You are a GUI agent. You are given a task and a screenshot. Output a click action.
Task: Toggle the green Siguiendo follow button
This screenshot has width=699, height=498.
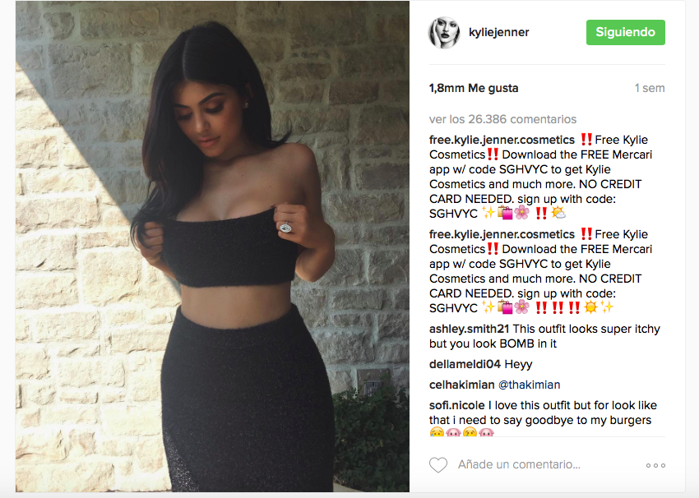coord(625,32)
